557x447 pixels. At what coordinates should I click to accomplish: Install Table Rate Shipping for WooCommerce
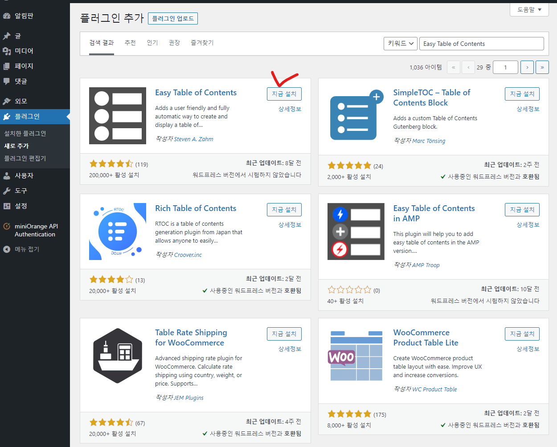[x=284, y=334]
